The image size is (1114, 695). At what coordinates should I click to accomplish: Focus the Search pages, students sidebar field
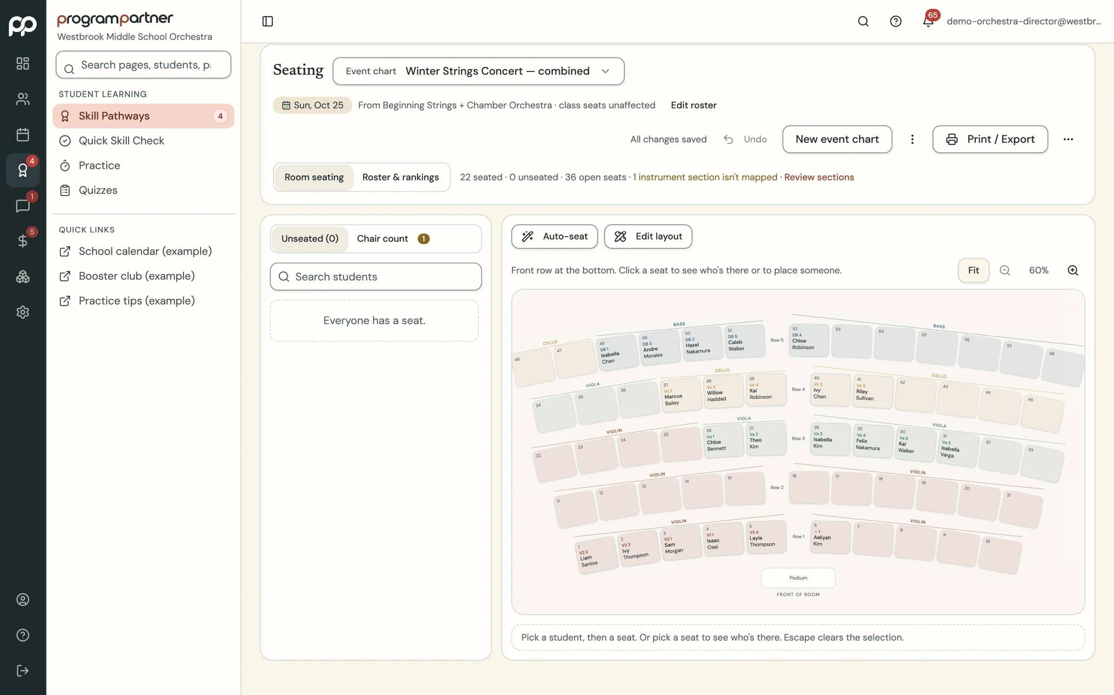(144, 65)
